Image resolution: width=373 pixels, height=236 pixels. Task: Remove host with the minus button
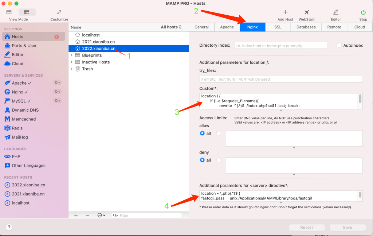pos(87,215)
